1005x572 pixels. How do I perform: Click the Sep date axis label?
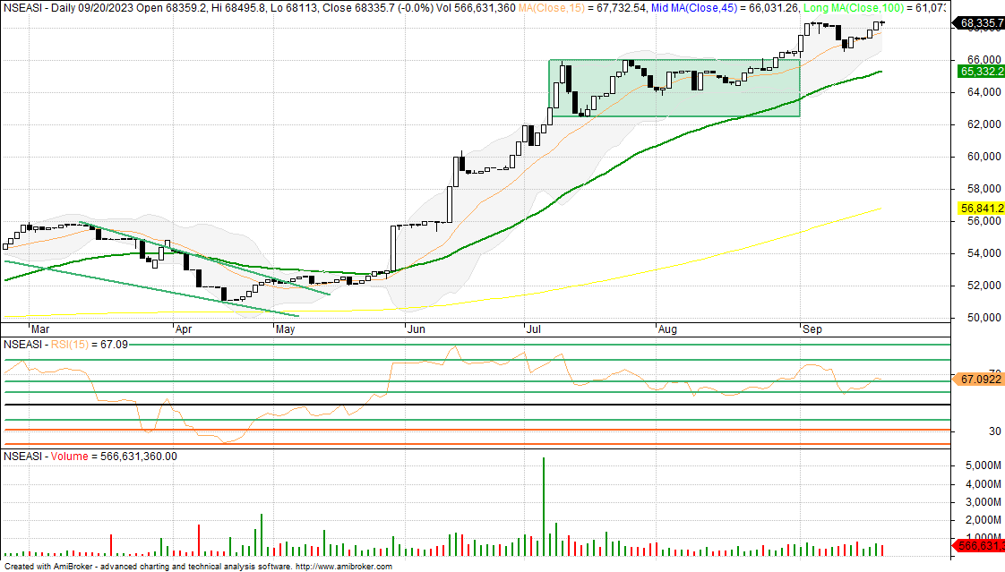click(x=812, y=329)
